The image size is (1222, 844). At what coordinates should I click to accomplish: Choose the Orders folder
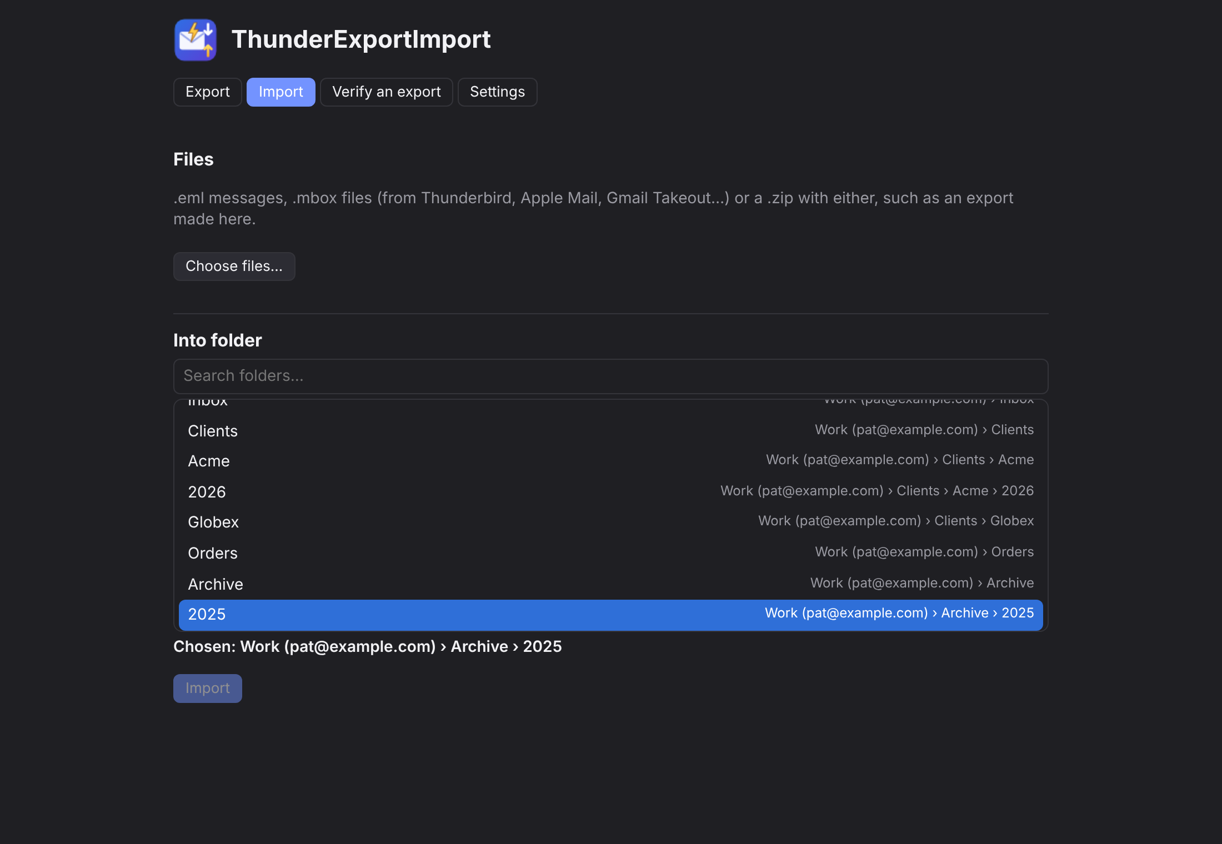(611, 553)
